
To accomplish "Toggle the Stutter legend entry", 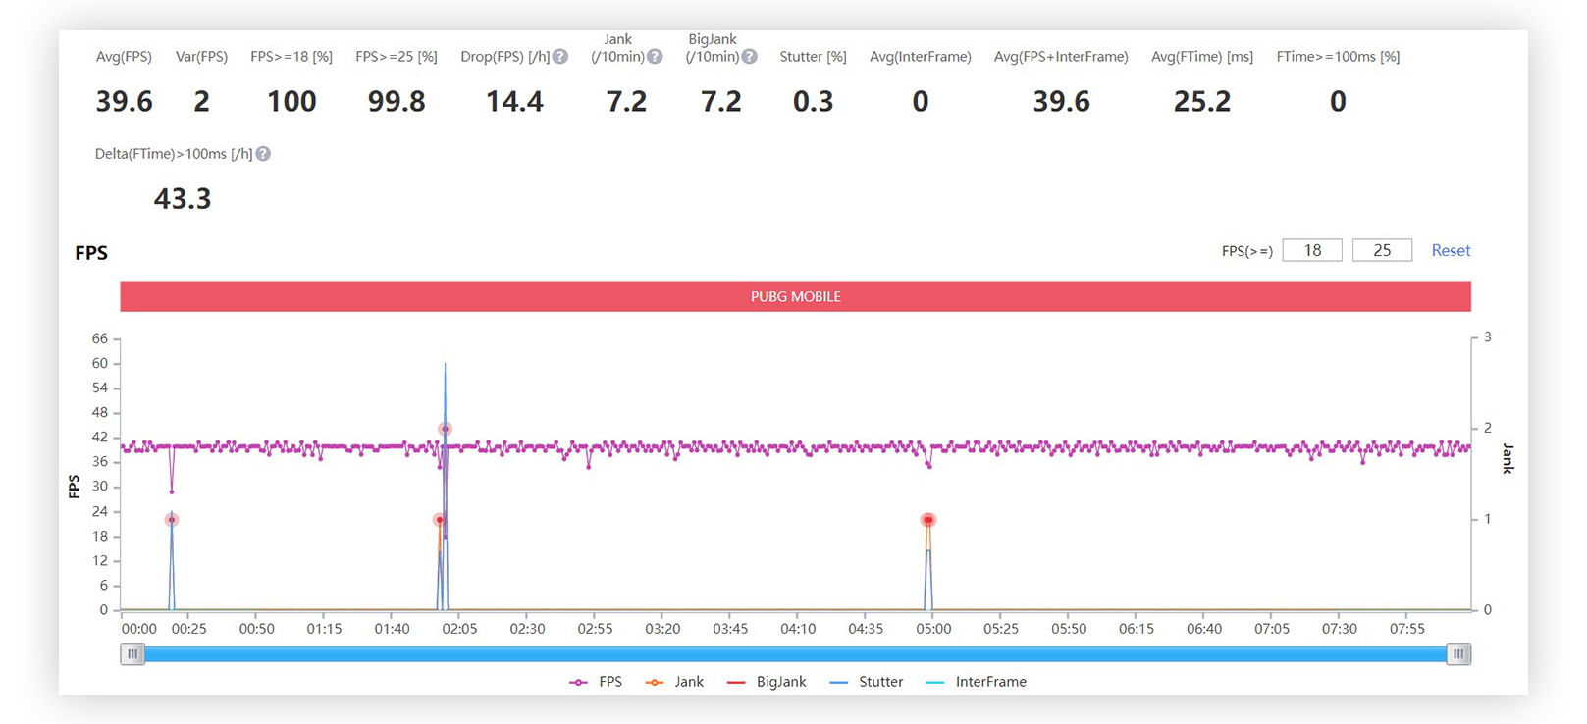I will (x=867, y=682).
